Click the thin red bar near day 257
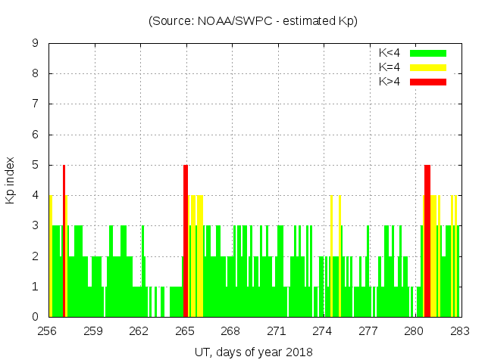 pos(64,240)
